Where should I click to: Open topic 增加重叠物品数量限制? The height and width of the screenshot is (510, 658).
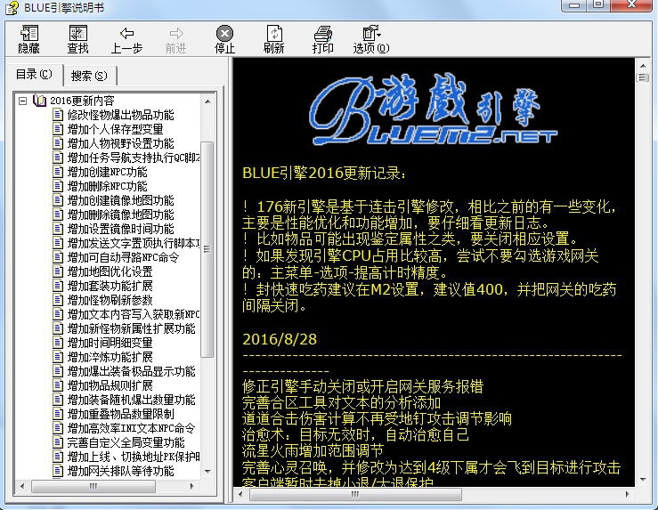(120, 415)
